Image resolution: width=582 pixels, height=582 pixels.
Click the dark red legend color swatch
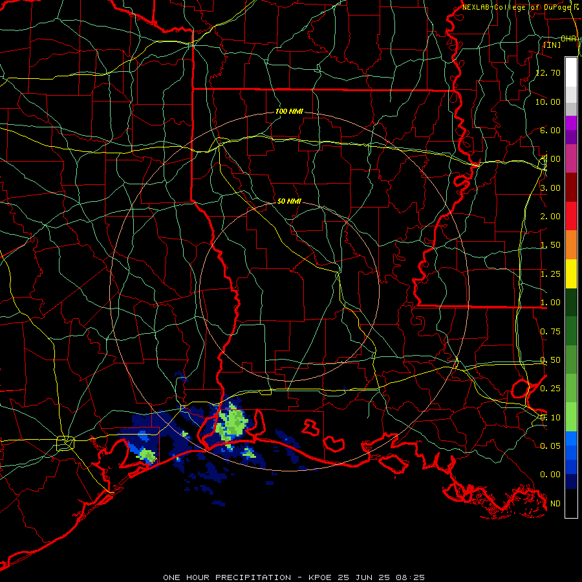(x=571, y=188)
